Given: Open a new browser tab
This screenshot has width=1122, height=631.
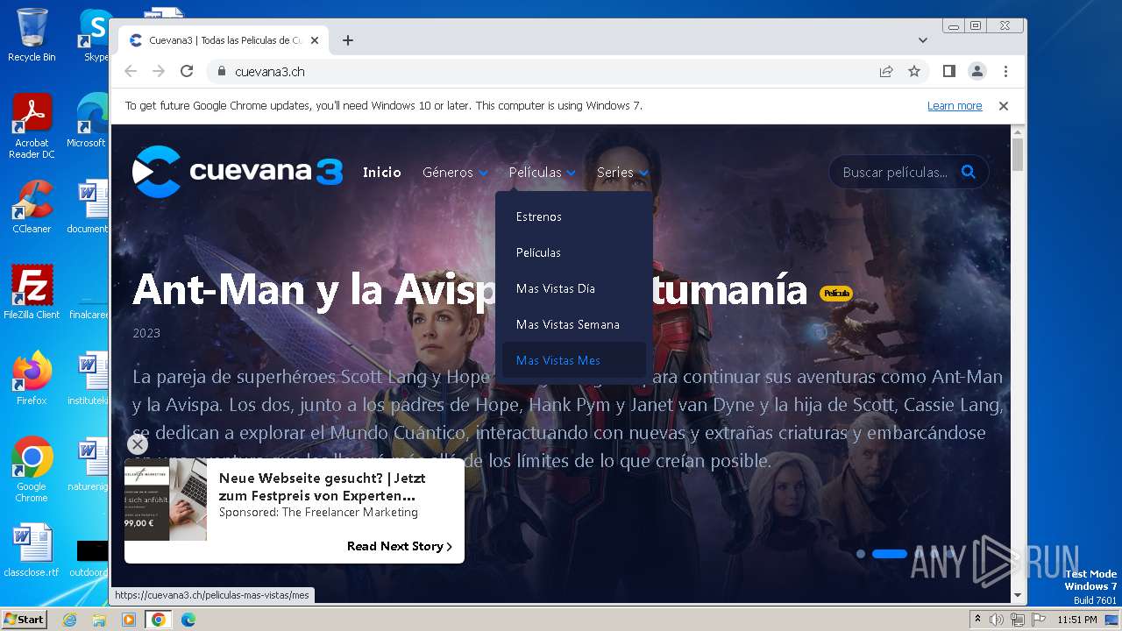Looking at the screenshot, I should pos(348,40).
